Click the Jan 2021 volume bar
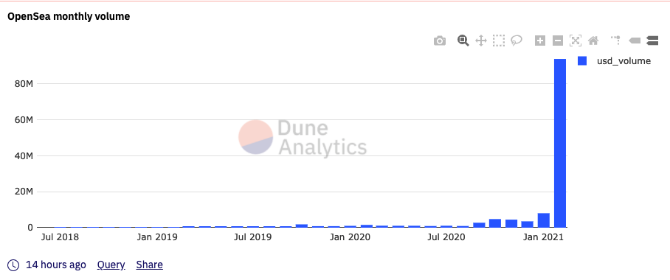The image size is (670, 280). [x=544, y=220]
